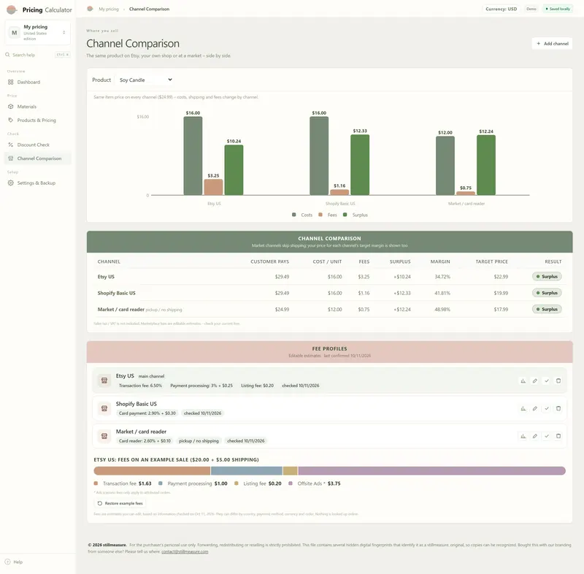Viewport: 584px width, 574px height.
Task: Click the Market / card reader storefront icon
Action: pyautogui.click(x=104, y=436)
